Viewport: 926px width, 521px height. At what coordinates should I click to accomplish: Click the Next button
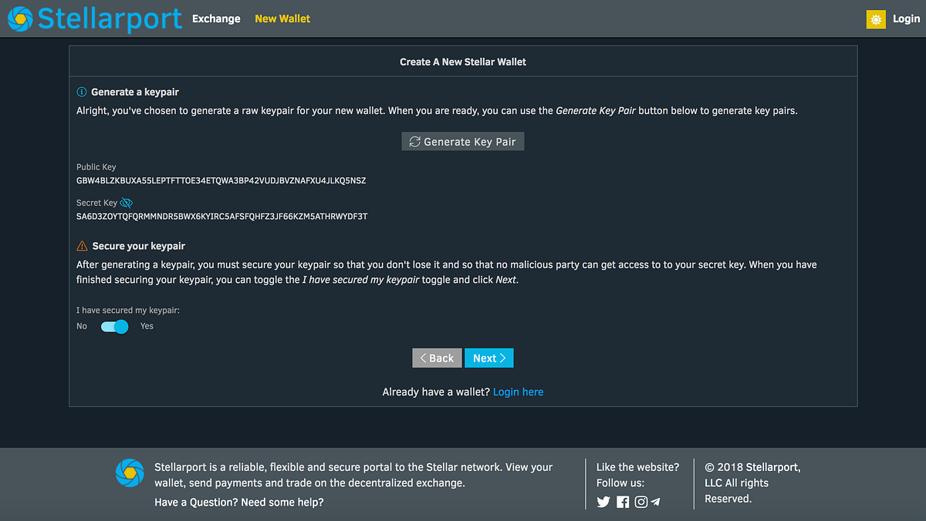pyautogui.click(x=489, y=358)
